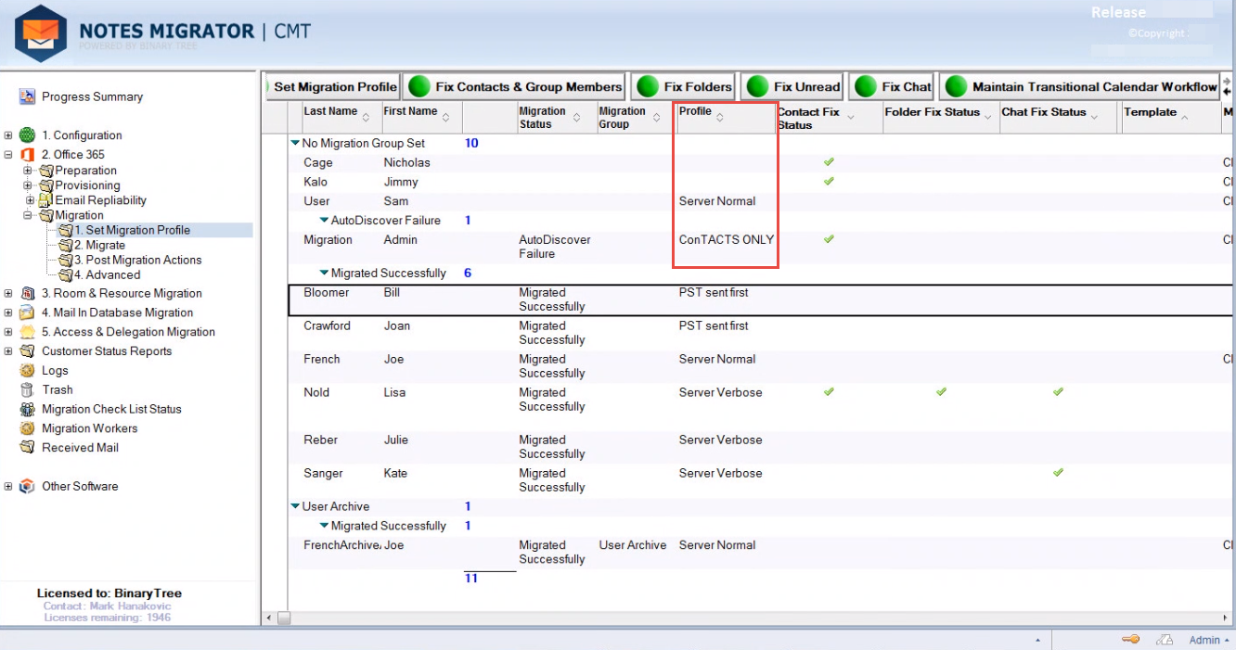Click the Progress Summary icon in sidebar
This screenshot has height=650, width=1236.
click(x=27, y=96)
